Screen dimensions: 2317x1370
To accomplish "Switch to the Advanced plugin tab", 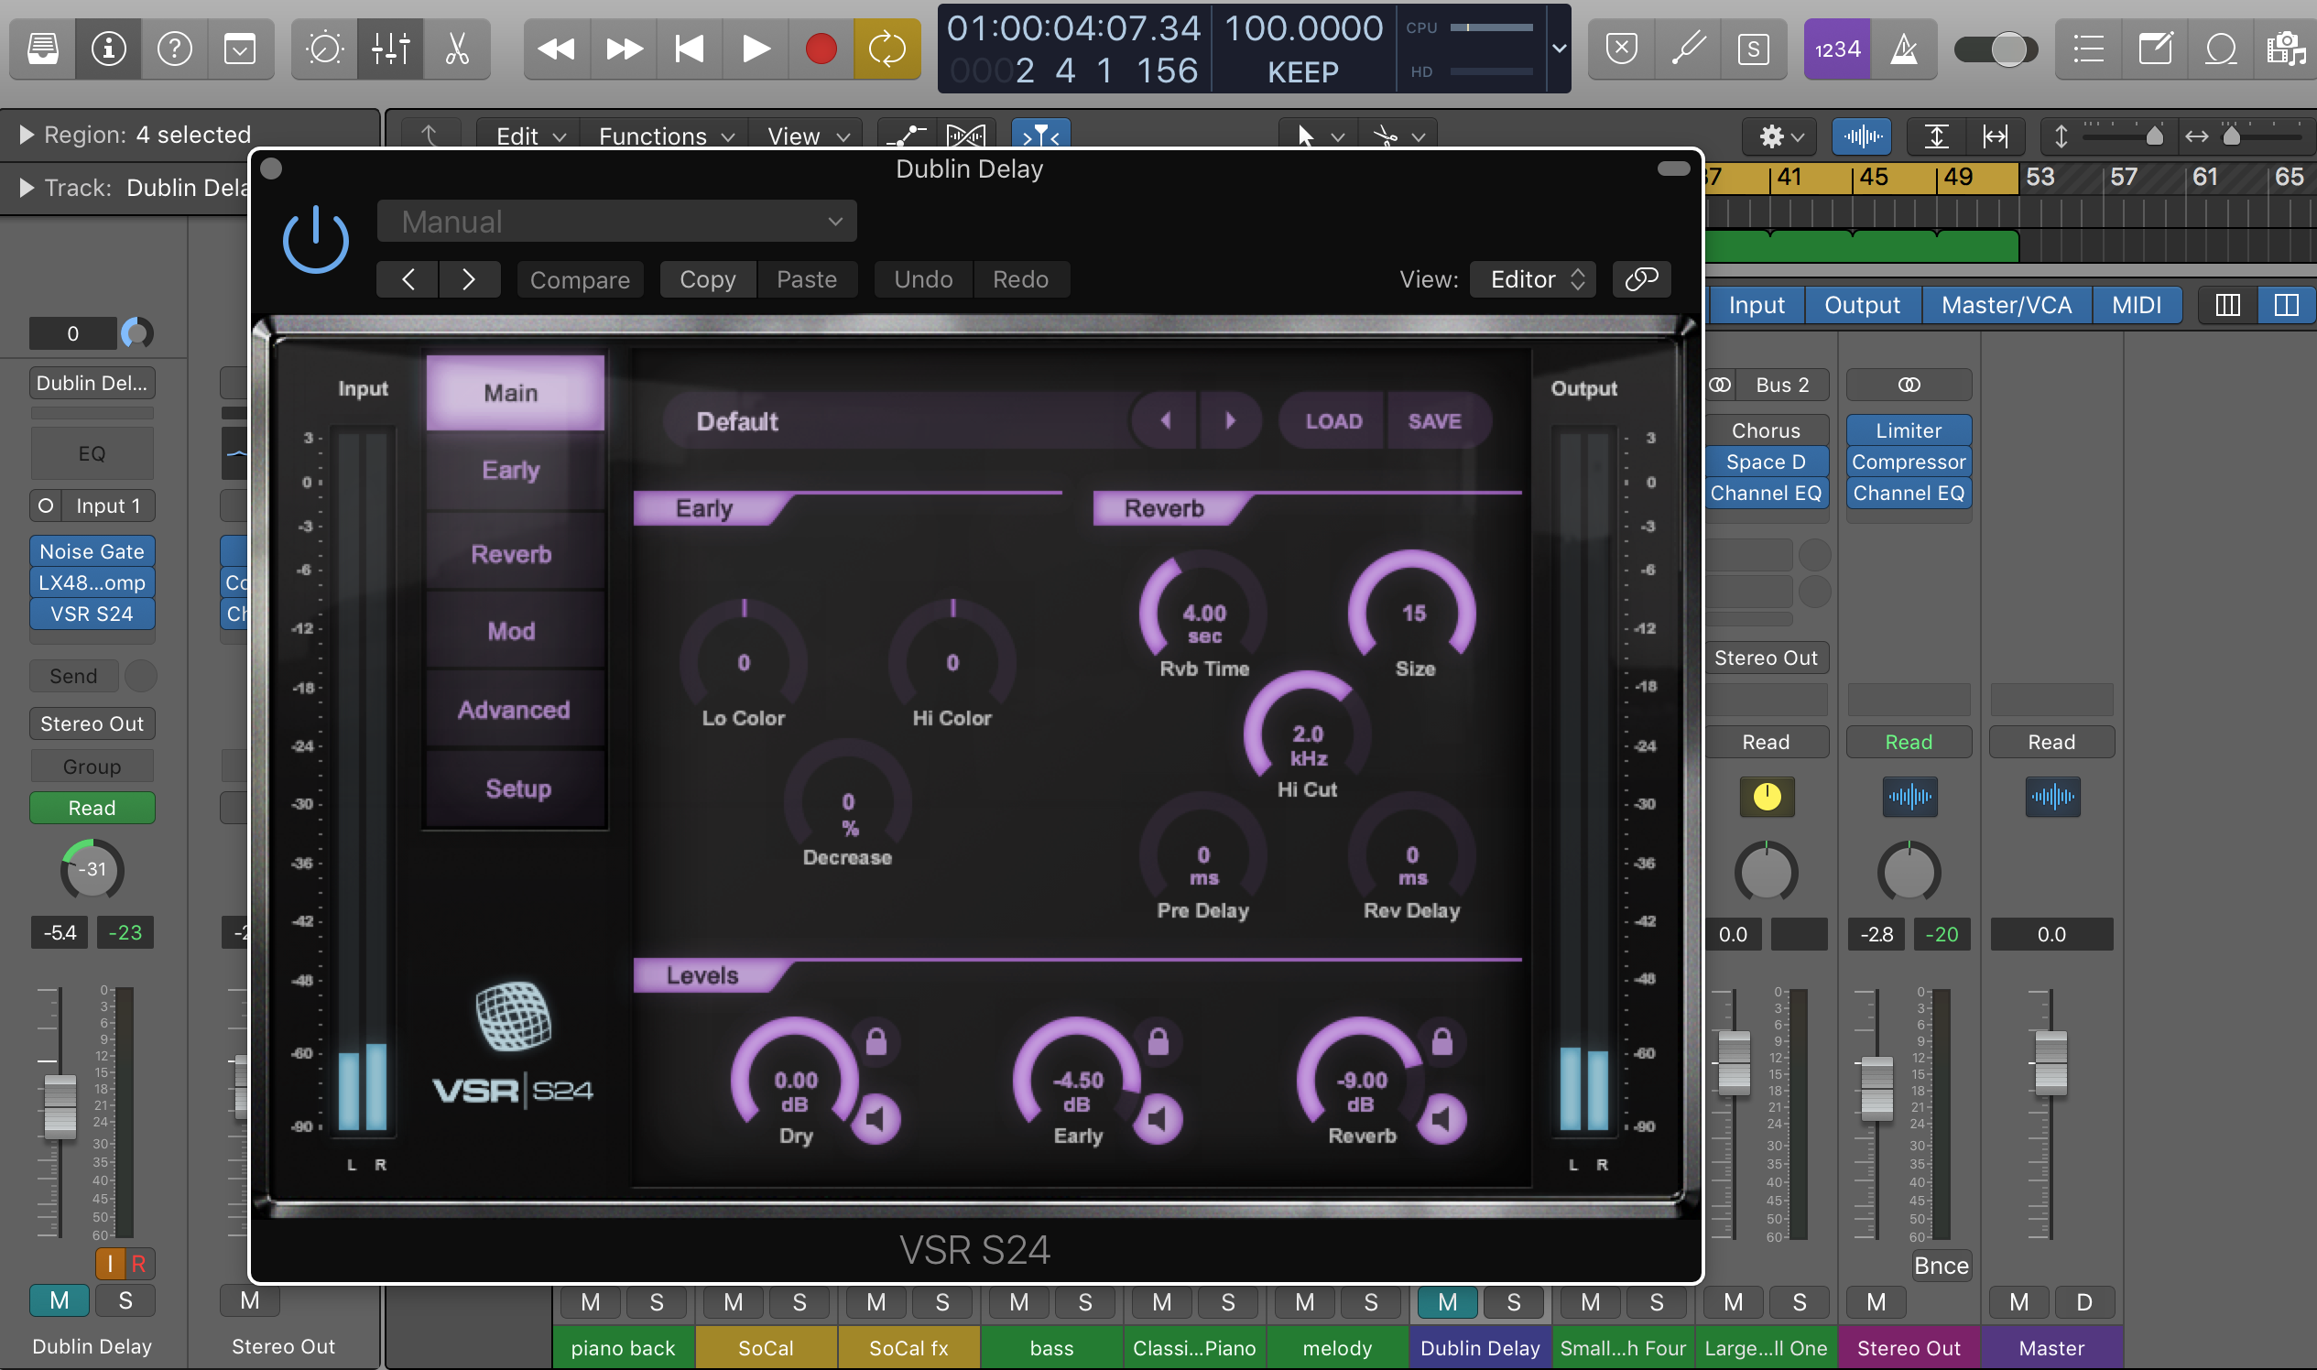I will (514, 709).
